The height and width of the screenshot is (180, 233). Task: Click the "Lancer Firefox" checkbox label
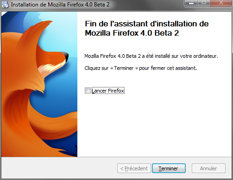[108, 91]
